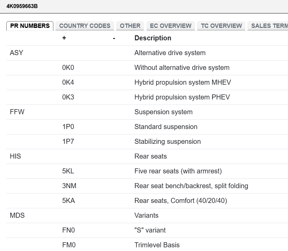The image size is (288, 251).
Task: Select the FFW family code
Action: pyautogui.click(x=17, y=112)
